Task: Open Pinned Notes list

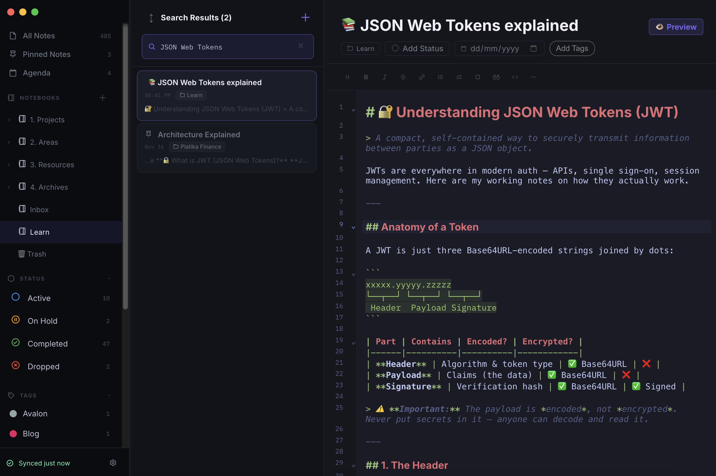Action: pyautogui.click(x=61, y=54)
